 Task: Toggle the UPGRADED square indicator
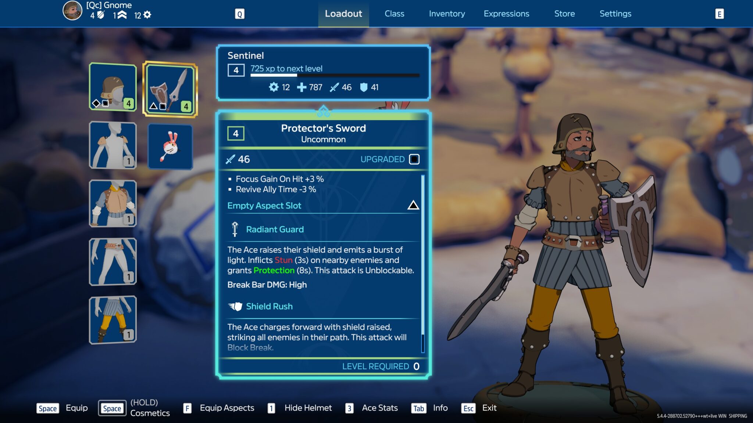414,159
